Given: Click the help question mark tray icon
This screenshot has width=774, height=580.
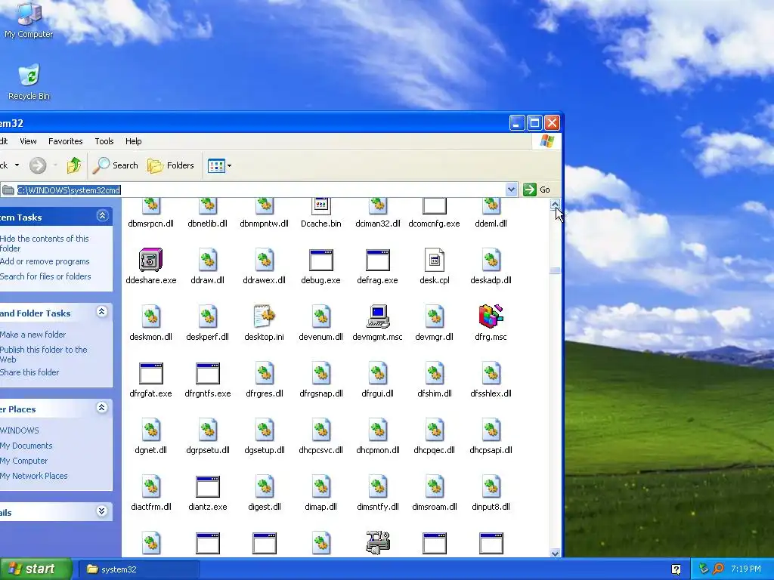Looking at the screenshot, I should pos(676,569).
